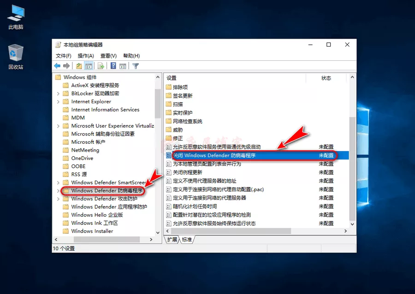Expand the Windows Defender 防病毒程序 node arrow
This screenshot has height=294, width=415.
coord(58,191)
